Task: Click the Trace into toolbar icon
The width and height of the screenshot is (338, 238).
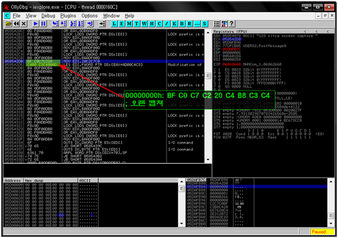Action: 73,24
